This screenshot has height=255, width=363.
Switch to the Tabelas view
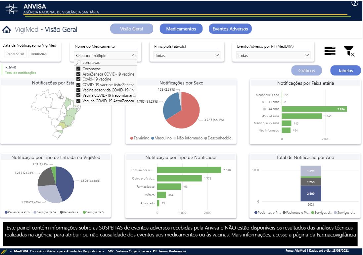[x=345, y=71]
